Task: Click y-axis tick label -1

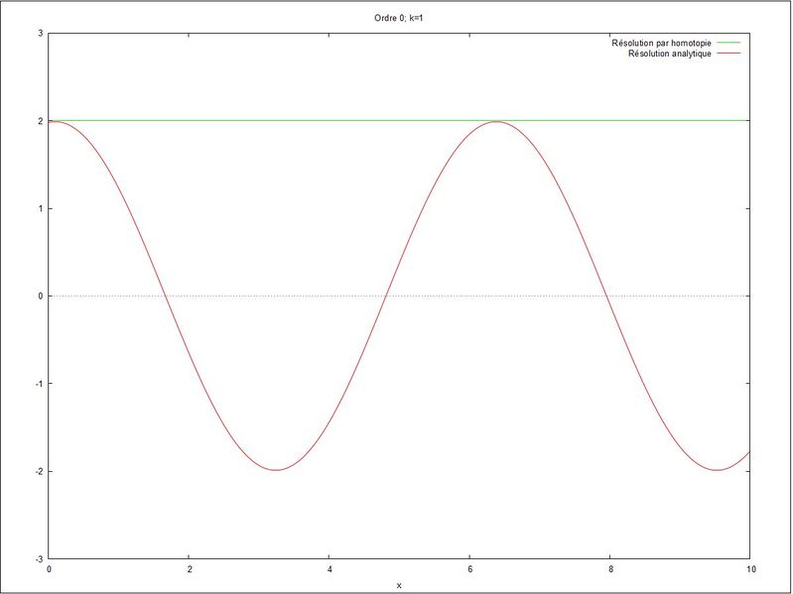Action: pos(39,384)
